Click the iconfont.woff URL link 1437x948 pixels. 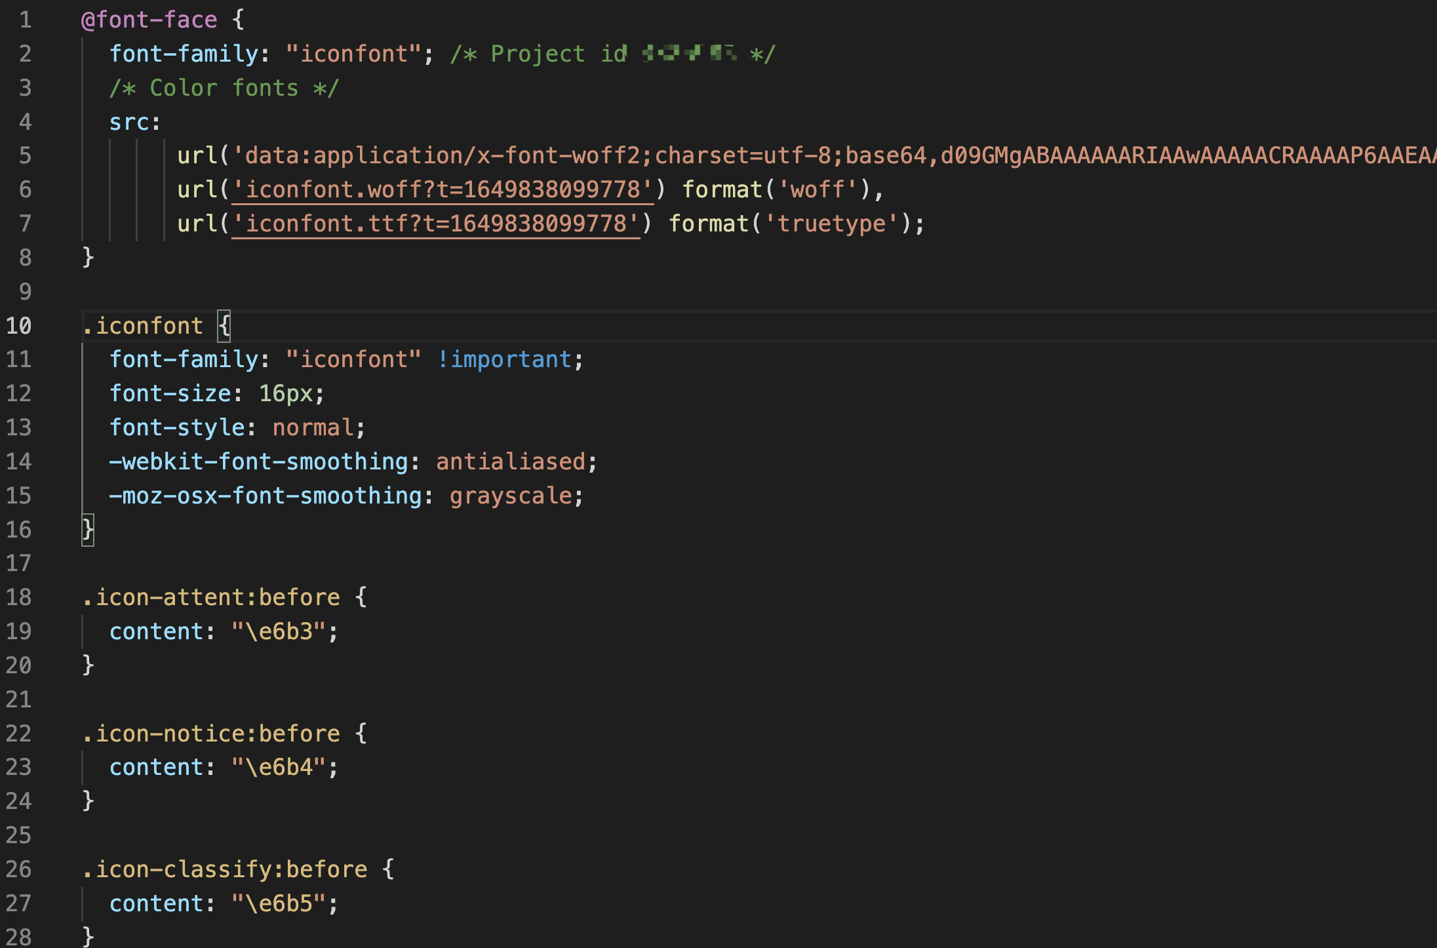click(443, 190)
